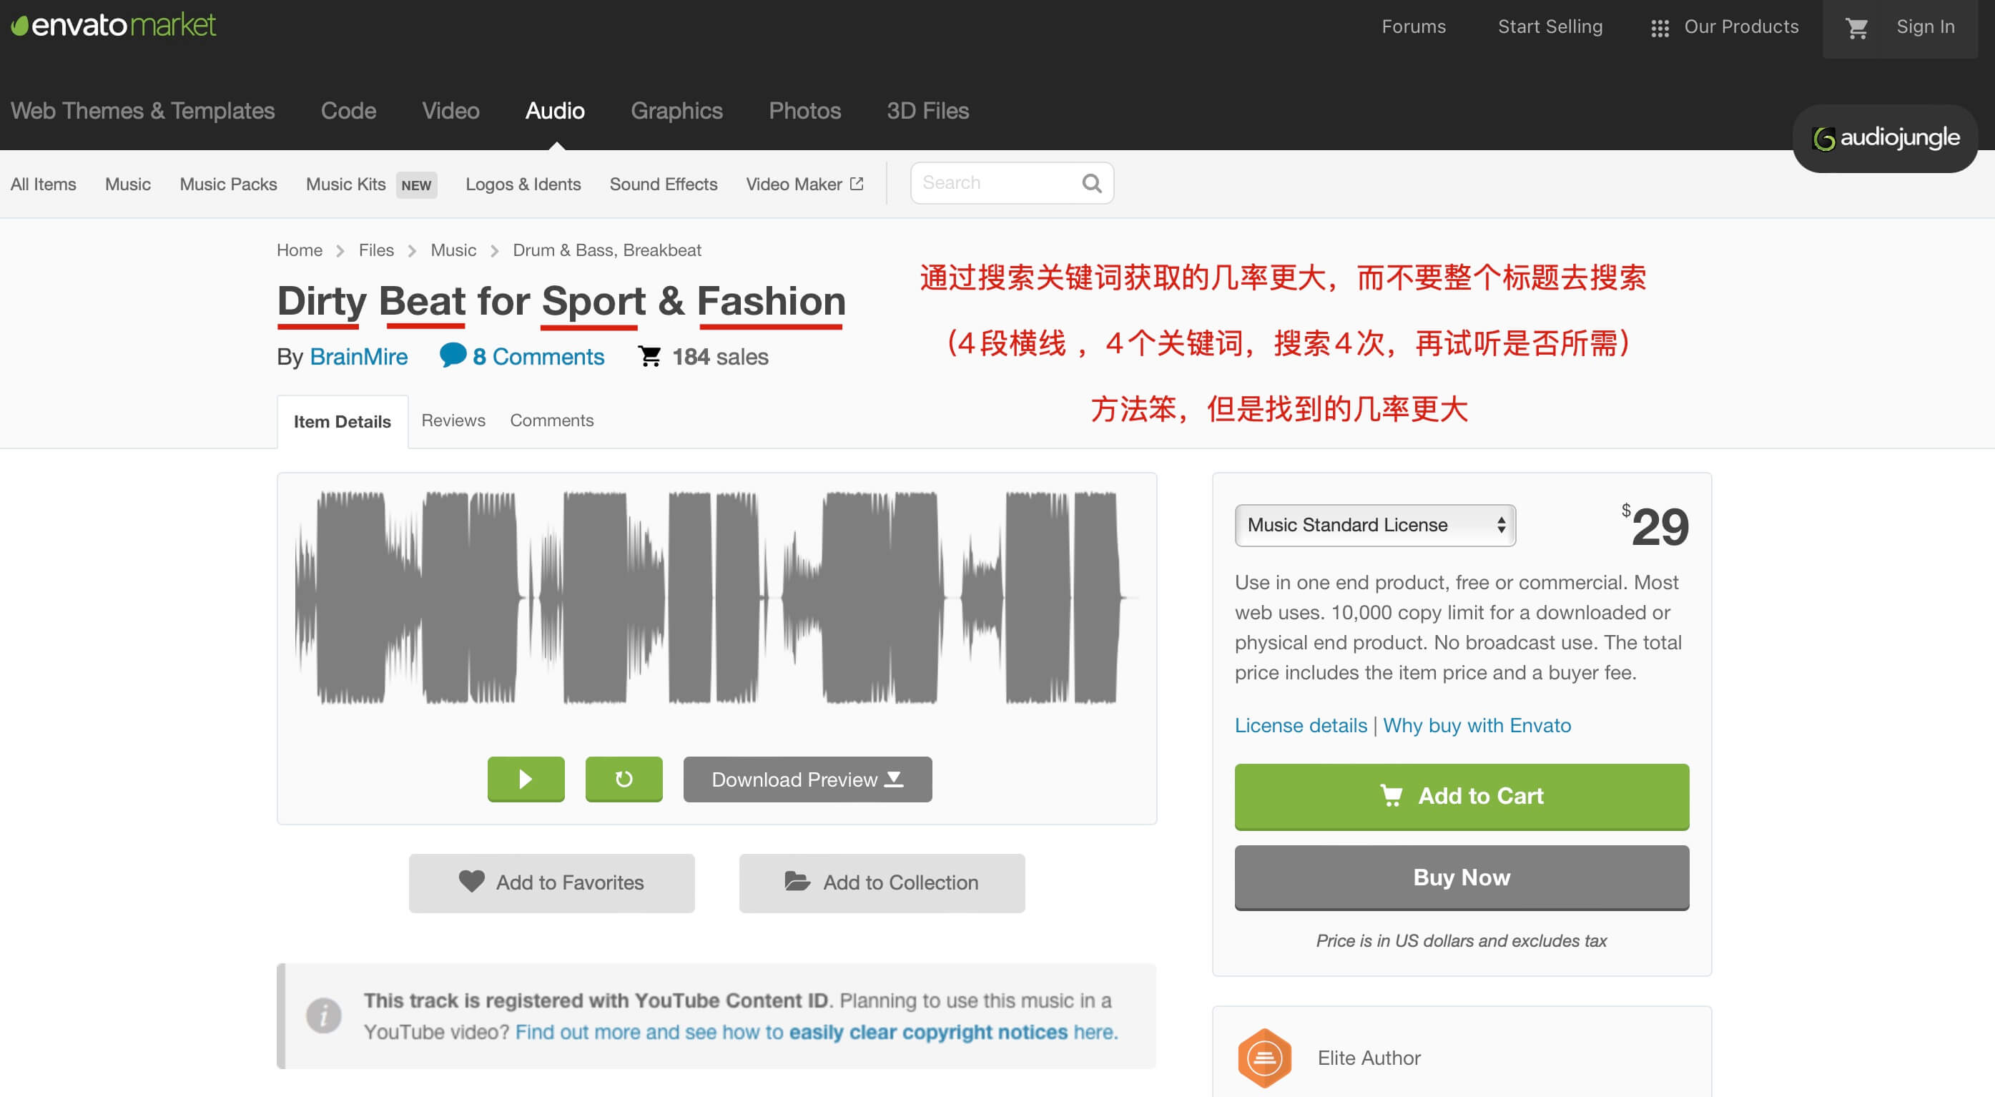This screenshot has width=1995, height=1097.
Task: Open the Photos category
Action: click(804, 111)
